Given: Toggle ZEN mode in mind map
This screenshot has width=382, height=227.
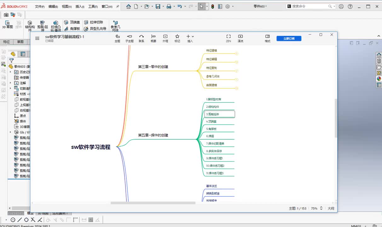Looking at the screenshot, I should 229,38.
